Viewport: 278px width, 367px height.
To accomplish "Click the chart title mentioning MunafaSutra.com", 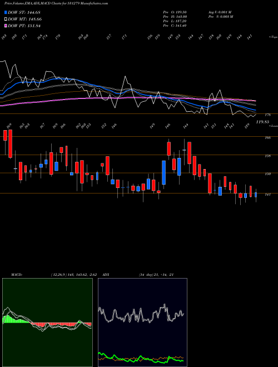I will (x=56, y=4).
